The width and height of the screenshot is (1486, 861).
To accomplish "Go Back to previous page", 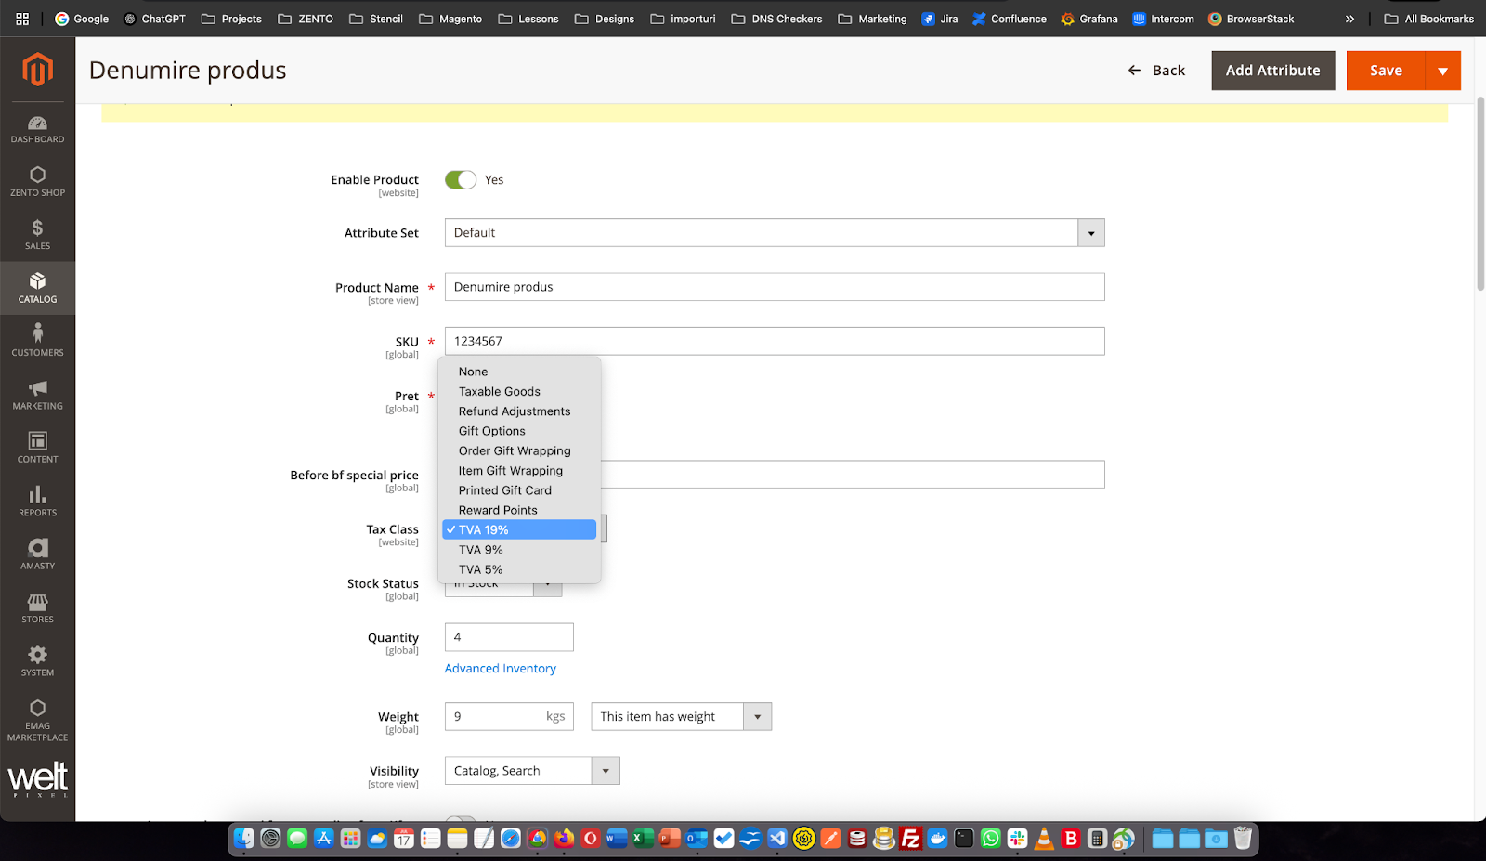I will point(1156,71).
